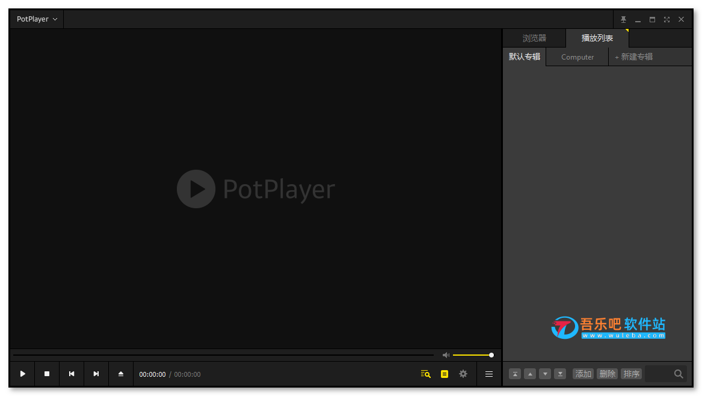
Task: Click the 排序 button to sort playlist
Action: (631, 374)
